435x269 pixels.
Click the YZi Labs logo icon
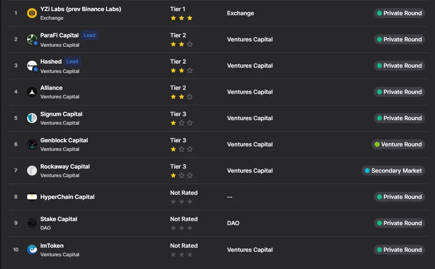pyautogui.click(x=32, y=13)
